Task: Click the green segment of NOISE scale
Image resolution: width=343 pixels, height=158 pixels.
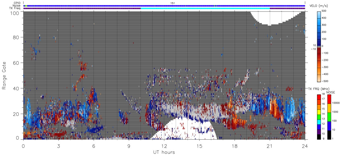Action: click(x=329, y=117)
